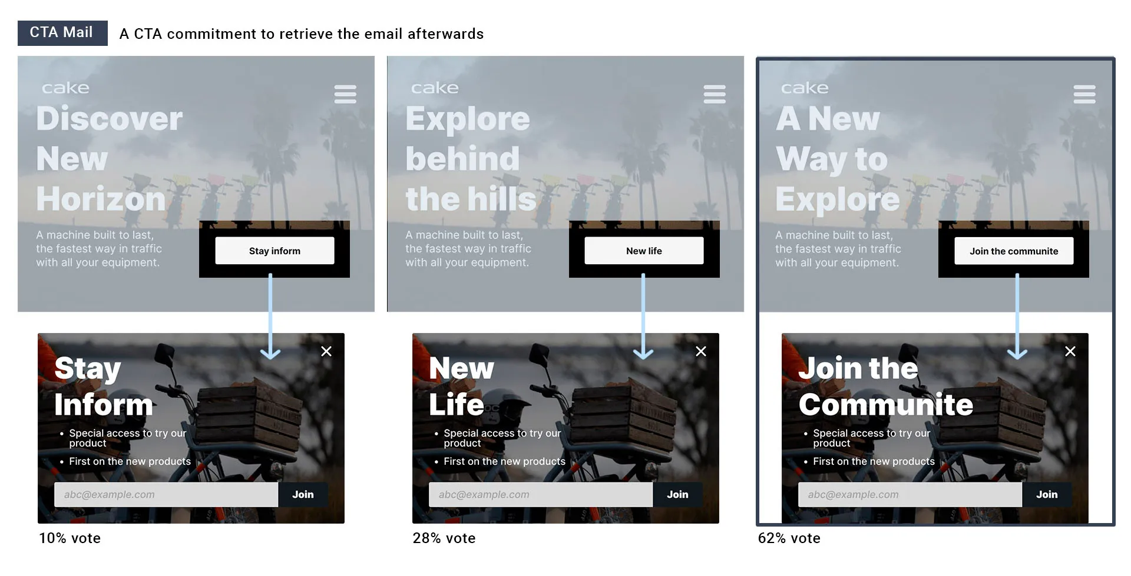Click 'Special access to try our product' in New Life popup

(502, 438)
